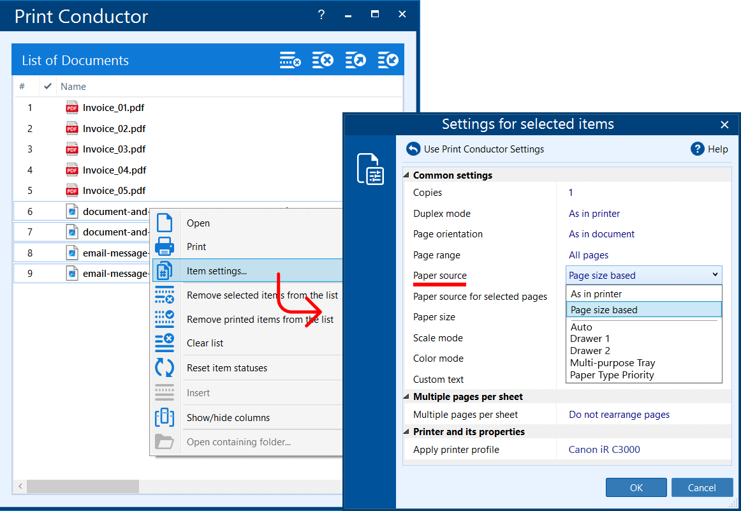
Task: Collapse the Common settings section
Action: tap(407, 175)
